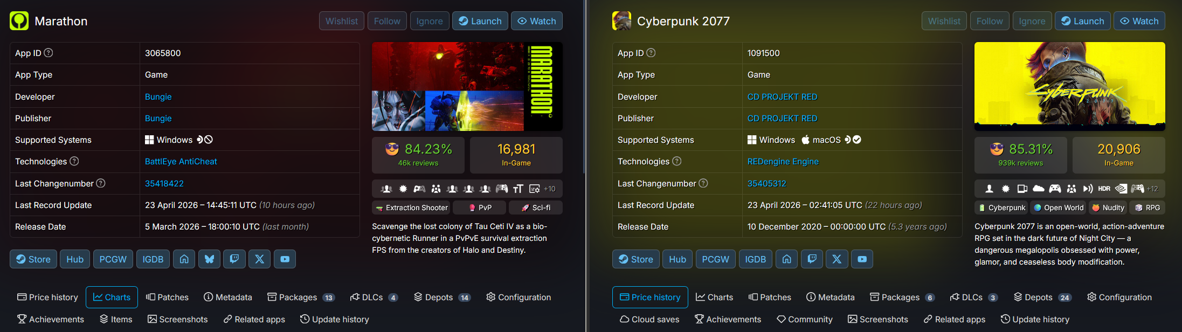Open Marathon's Price history tab
Screen dimensions: 1182x332
pos(47,297)
